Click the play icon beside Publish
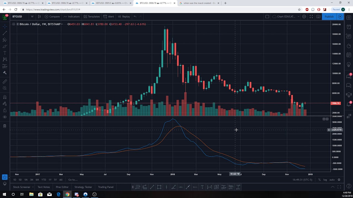Viewport: 353px width, 198px height. coord(340,16)
